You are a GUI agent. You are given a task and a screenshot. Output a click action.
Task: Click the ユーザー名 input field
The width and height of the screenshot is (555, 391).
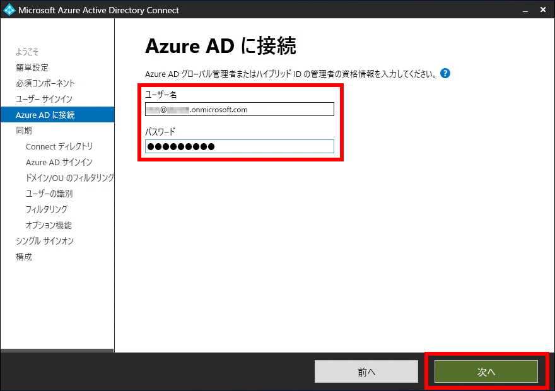tap(239, 110)
